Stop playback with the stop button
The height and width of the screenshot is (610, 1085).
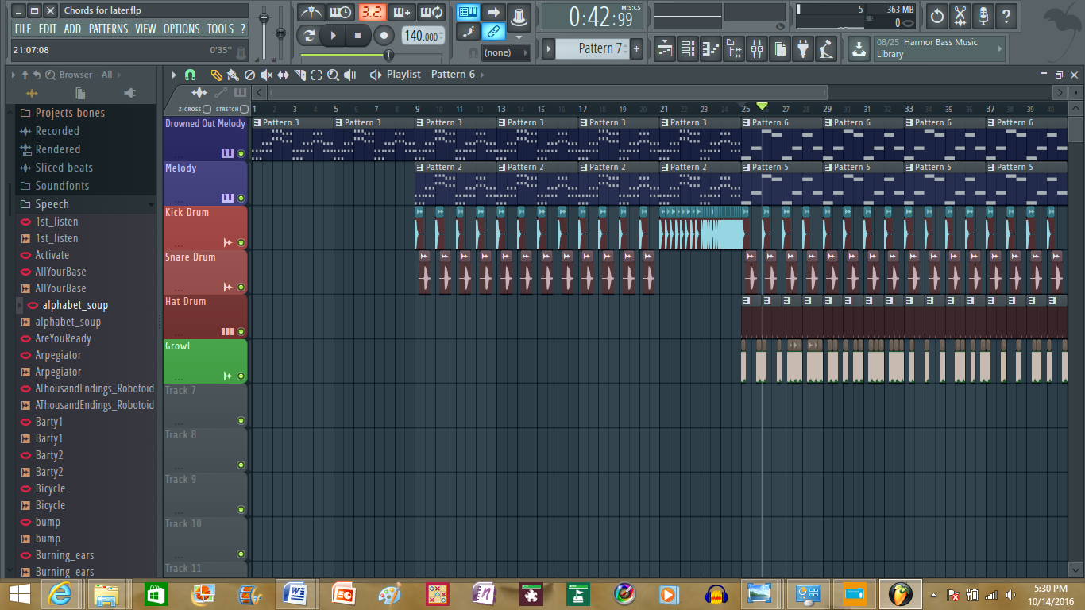(358, 36)
